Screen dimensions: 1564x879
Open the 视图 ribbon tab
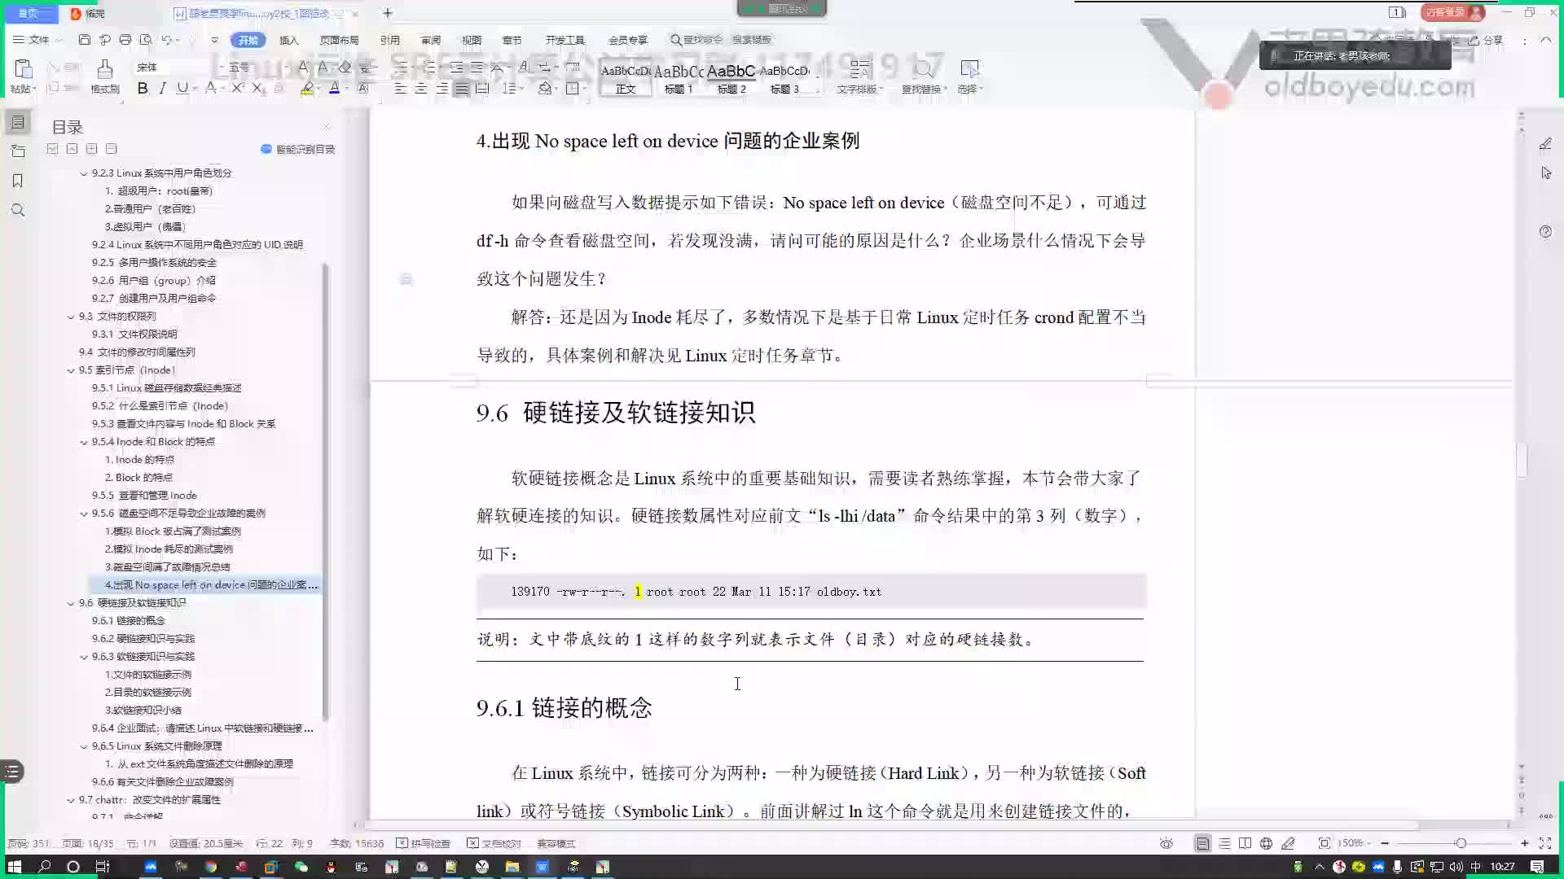472,40
